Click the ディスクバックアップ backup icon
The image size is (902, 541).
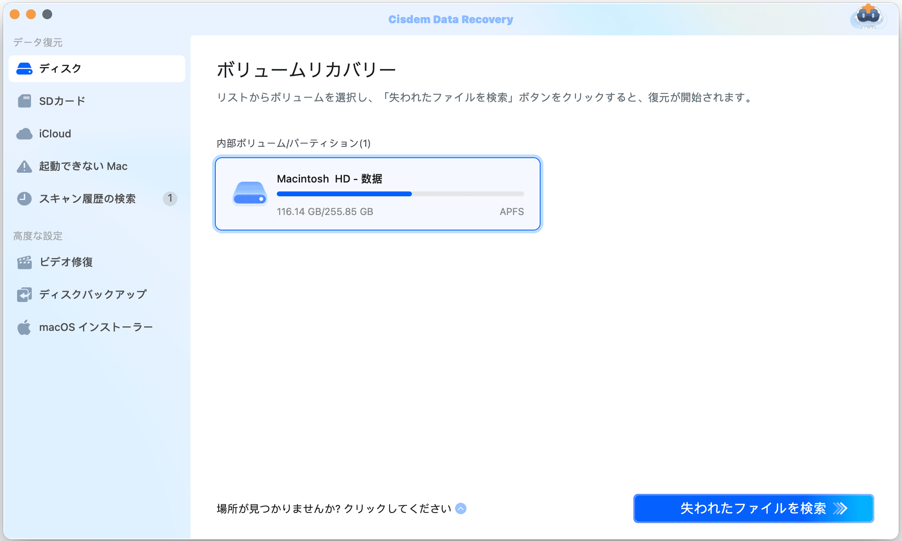[24, 295]
